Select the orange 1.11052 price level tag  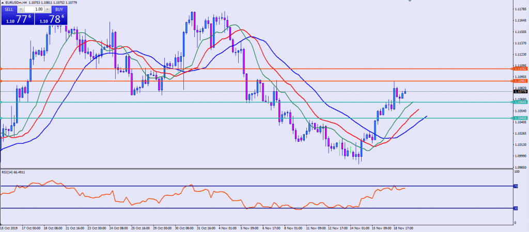(x=520, y=69)
